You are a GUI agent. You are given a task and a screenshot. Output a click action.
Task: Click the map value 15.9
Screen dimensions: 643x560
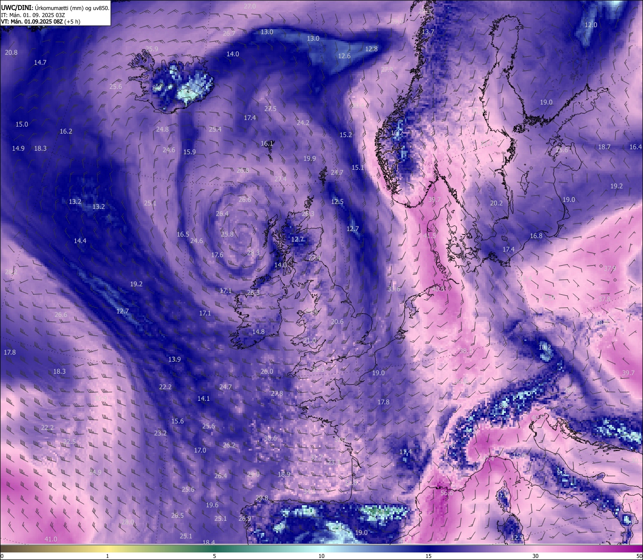pos(189,152)
